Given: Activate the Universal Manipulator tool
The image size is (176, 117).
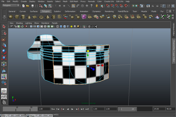Looking at the screenshot, I should tap(4, 64).
